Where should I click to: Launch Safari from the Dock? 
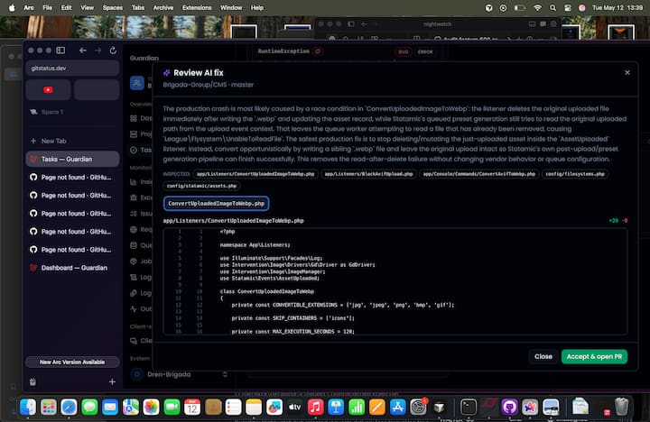point(69,407)
